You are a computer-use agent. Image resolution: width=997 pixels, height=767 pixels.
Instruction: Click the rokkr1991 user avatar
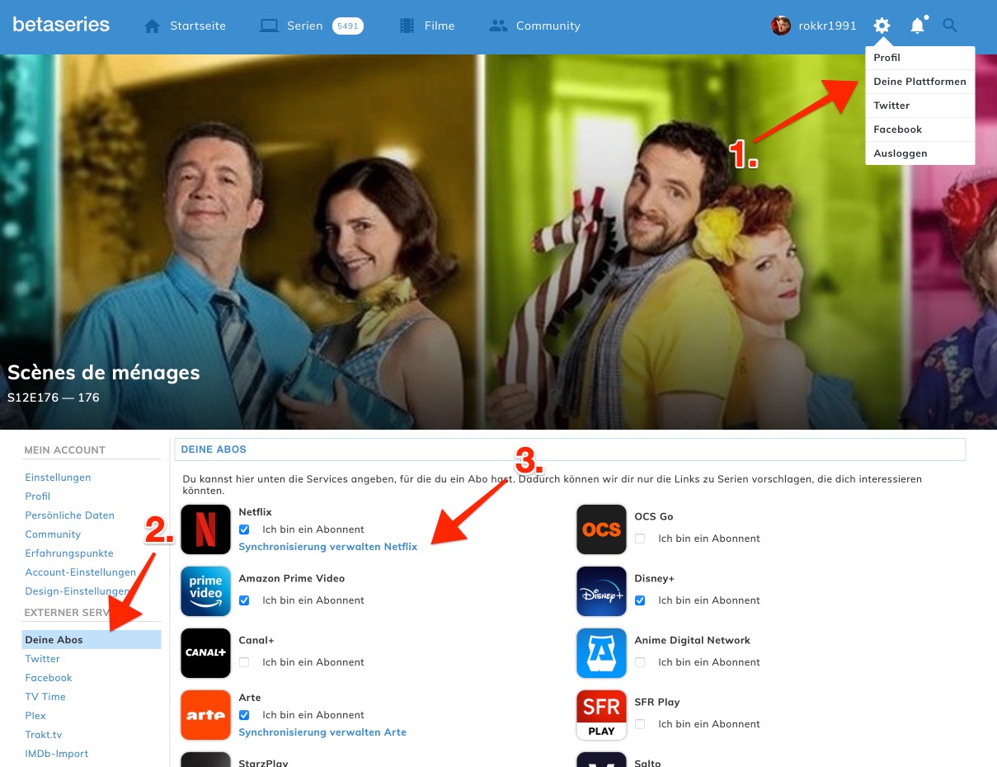[780, 26]
